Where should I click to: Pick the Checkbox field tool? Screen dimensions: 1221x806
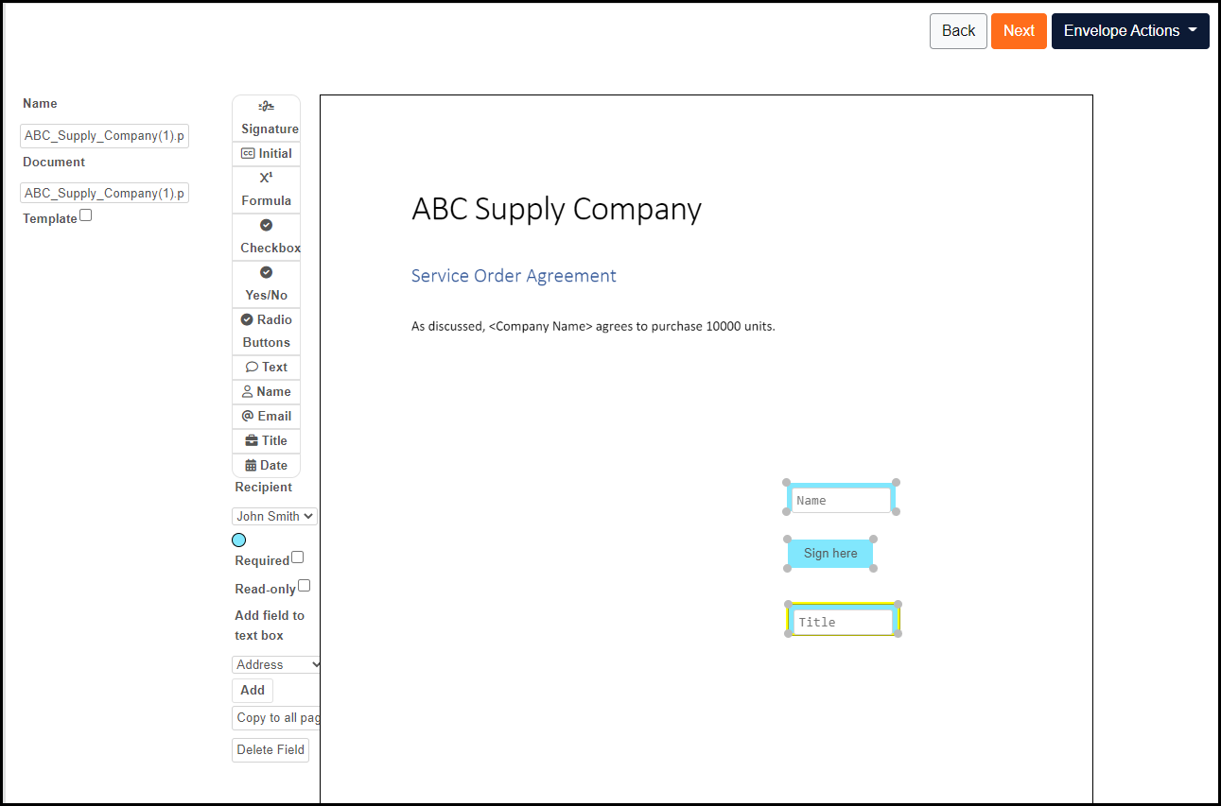[266, 236]
